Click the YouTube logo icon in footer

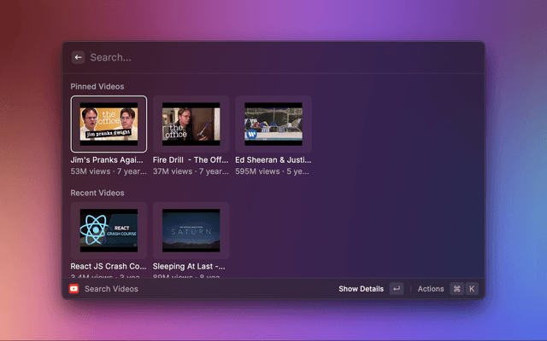coord(74,289)
